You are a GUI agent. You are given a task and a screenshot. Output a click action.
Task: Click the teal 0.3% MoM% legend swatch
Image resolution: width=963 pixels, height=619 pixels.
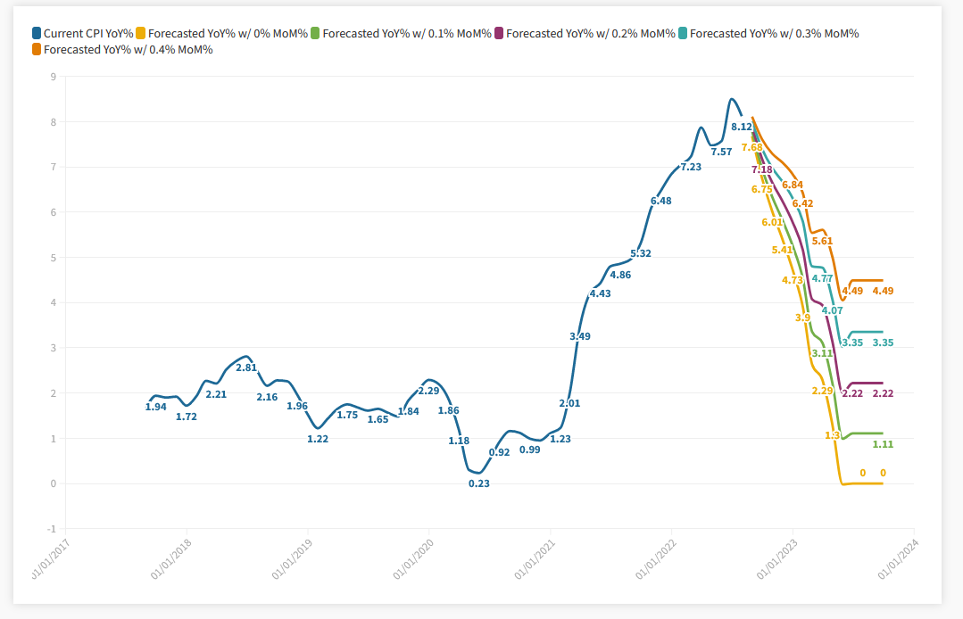tap(683, 34)
